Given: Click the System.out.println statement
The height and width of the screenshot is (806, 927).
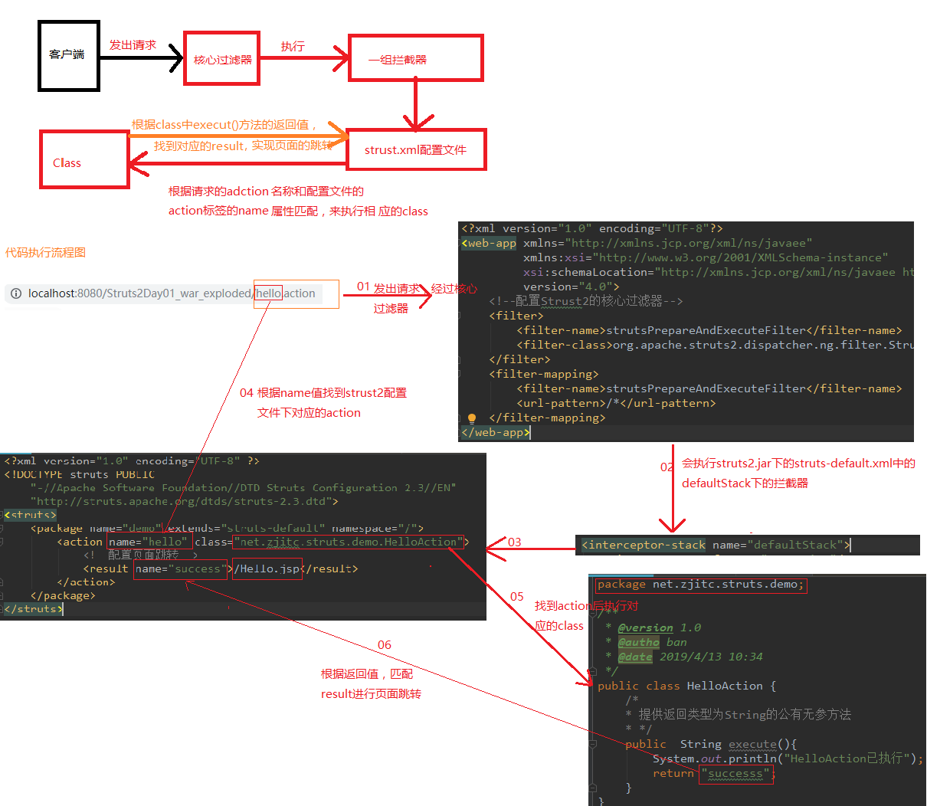Looking at the screenshot, I should (788, 758).
